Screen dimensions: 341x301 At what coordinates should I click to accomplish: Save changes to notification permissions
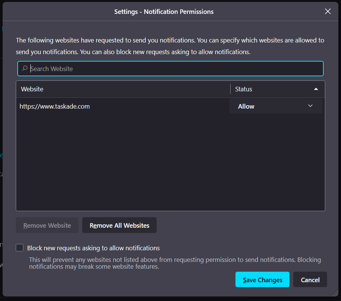(x=262, y=280)
